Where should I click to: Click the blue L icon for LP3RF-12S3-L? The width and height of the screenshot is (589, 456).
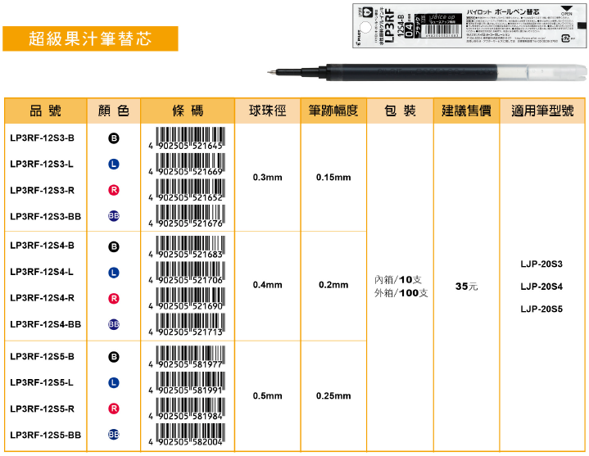point(113,165)
